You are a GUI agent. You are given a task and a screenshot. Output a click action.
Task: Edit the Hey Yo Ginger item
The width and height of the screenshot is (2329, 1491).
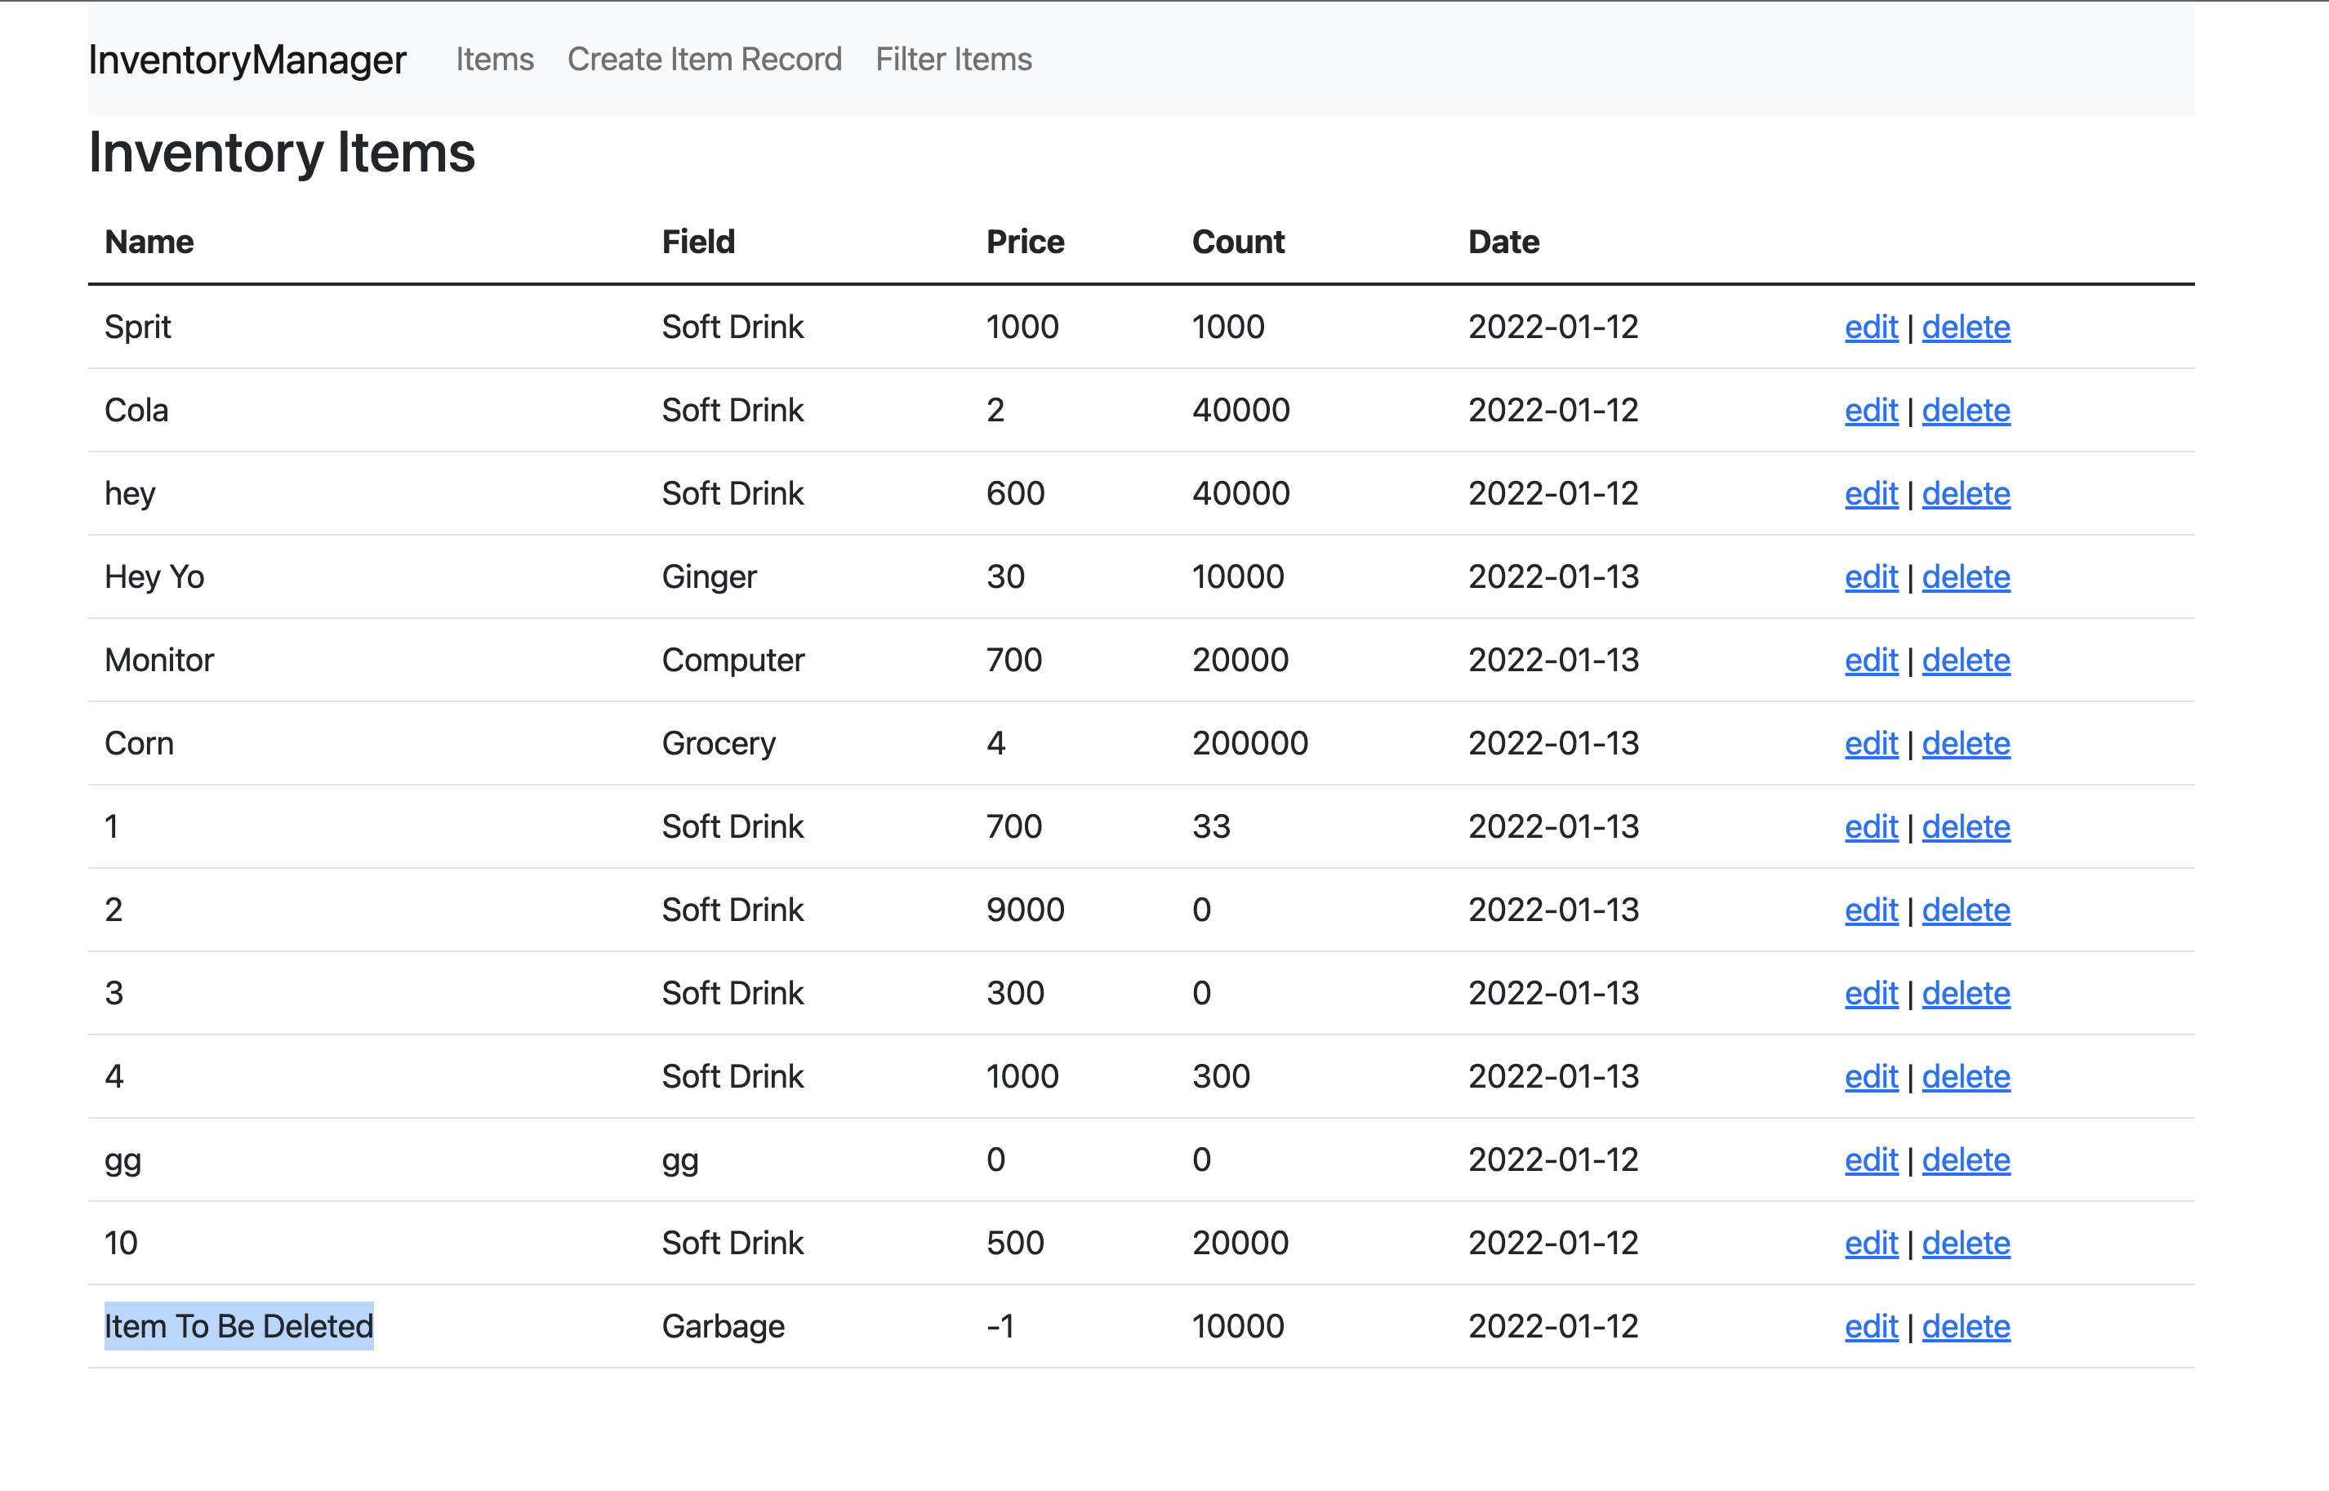click(1870, 577)
